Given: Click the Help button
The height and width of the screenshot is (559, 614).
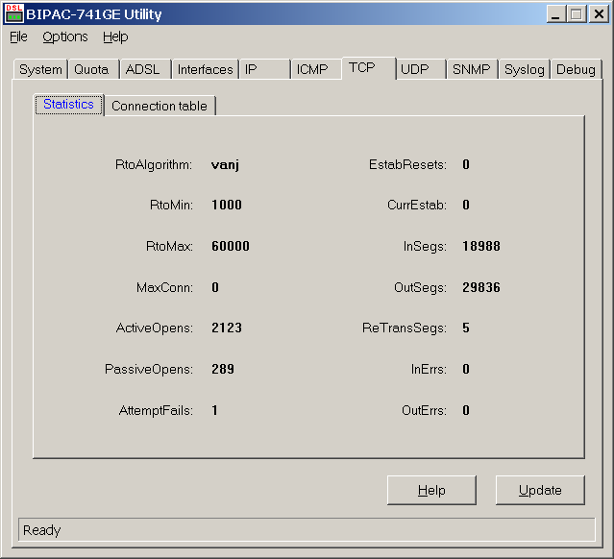Looking at the screenshot, I should tap(431, 490).
